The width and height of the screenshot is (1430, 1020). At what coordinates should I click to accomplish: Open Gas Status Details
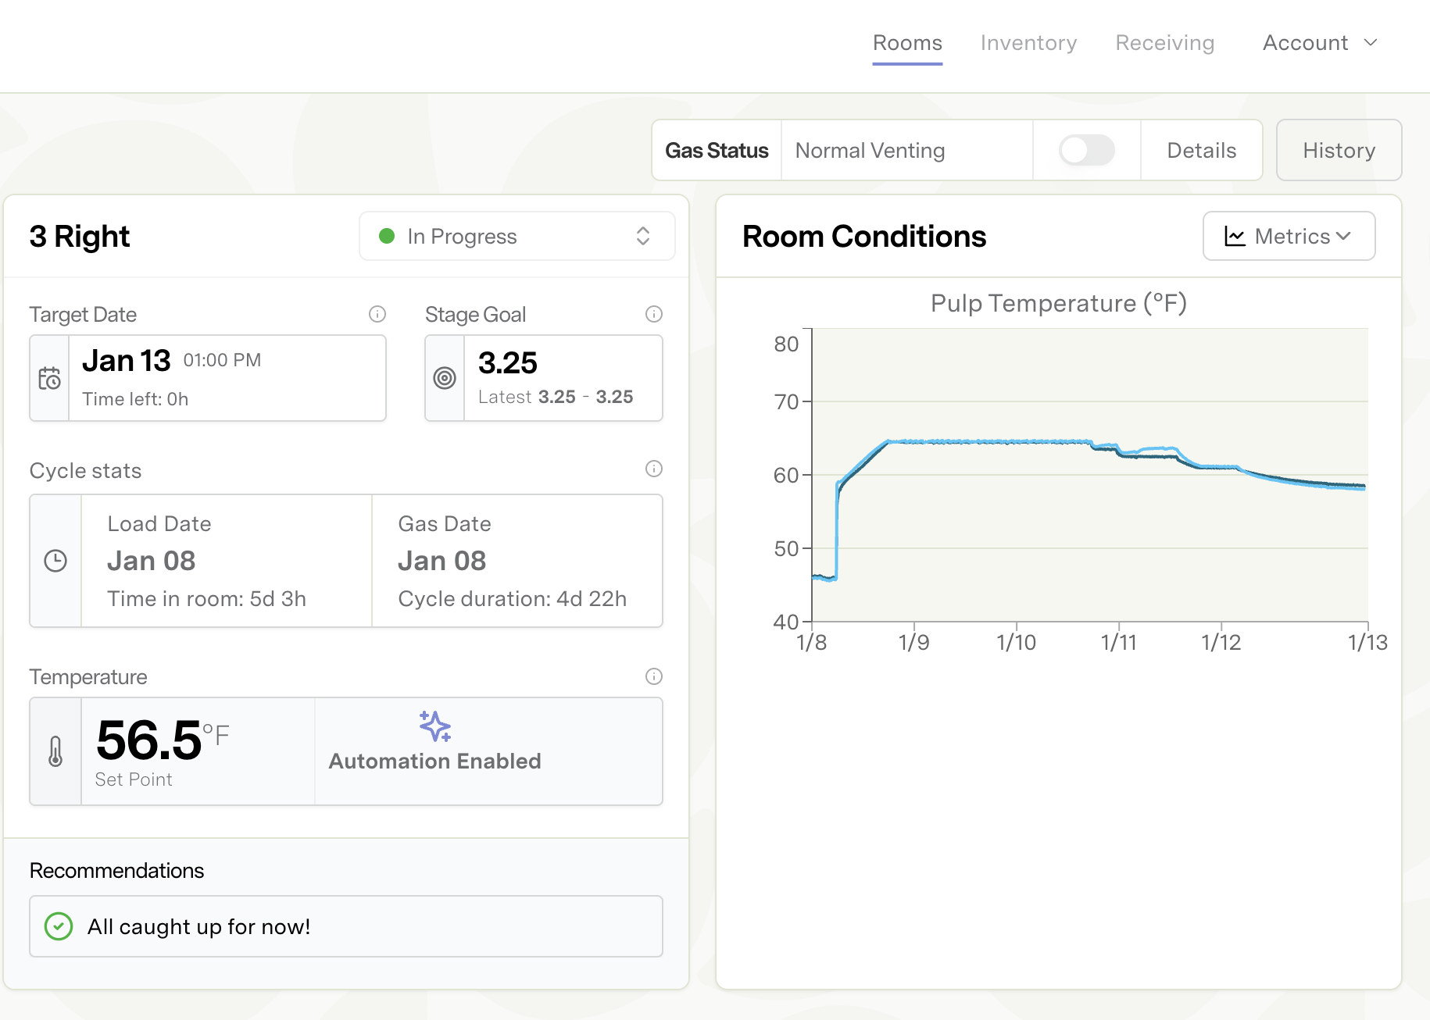(1201, 150)
